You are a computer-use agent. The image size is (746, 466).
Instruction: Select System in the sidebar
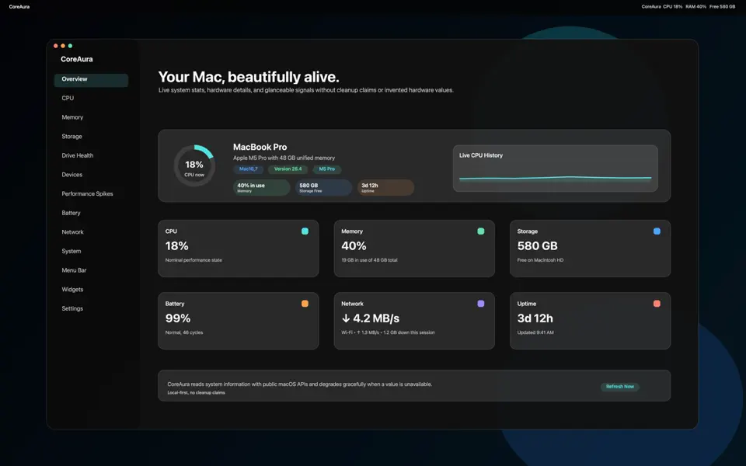[x=71, y=251]
